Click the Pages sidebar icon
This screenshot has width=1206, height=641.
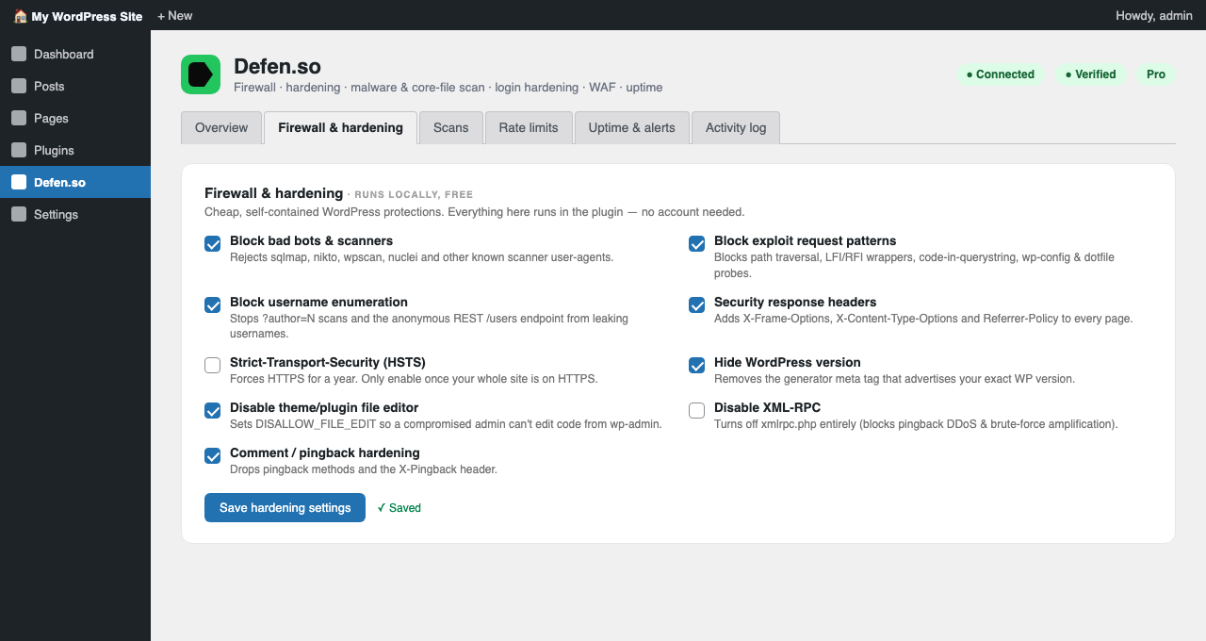click(x=19, y=118)
